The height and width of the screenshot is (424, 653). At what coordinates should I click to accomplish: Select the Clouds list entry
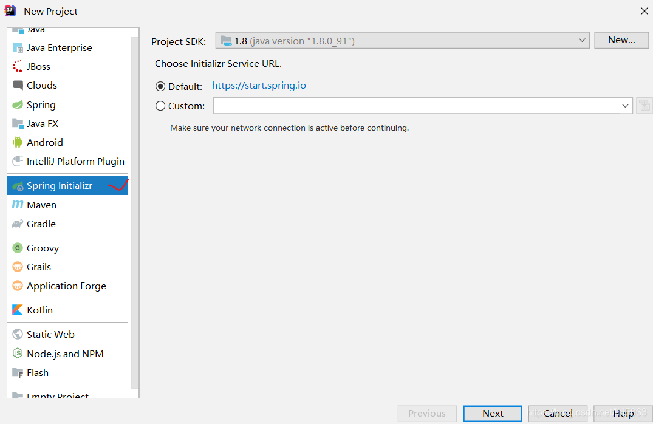point(67,86)
